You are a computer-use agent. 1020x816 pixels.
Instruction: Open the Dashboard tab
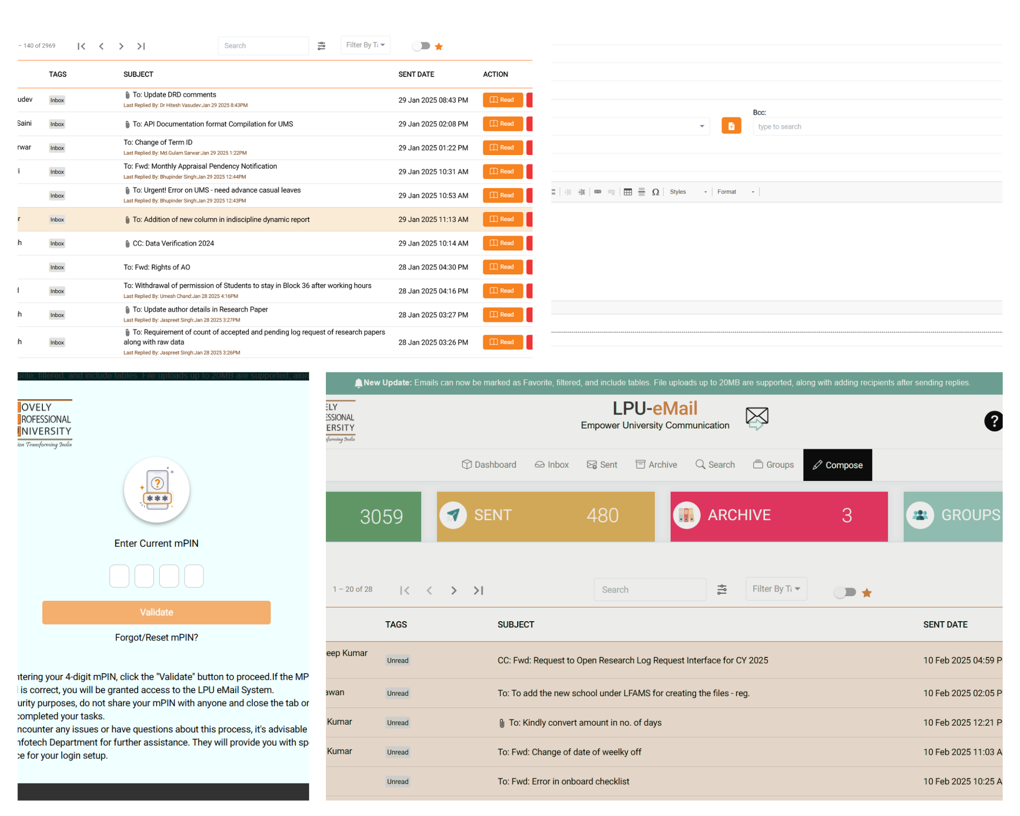(489, 465)
